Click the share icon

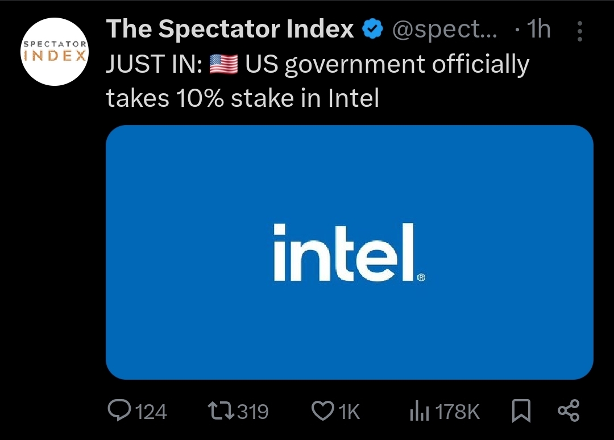[569, 410]
